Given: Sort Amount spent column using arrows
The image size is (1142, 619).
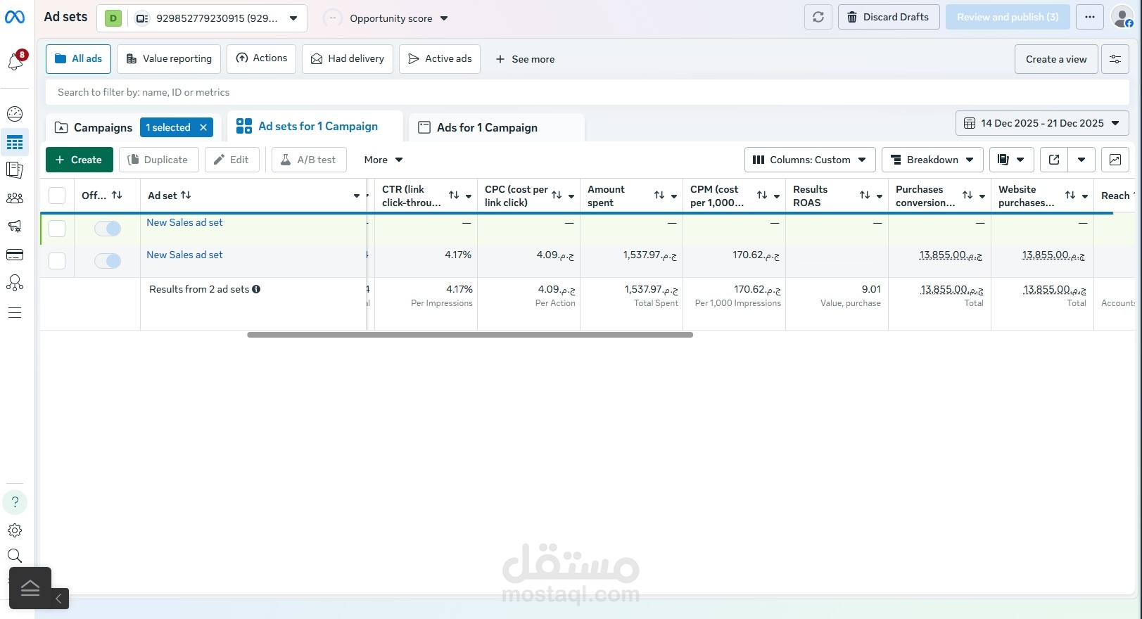Looking at the screenshot, I should click(659, 195).
